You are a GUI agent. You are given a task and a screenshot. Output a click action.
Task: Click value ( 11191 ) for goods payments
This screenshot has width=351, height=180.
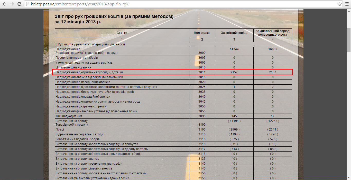point(234,121)
